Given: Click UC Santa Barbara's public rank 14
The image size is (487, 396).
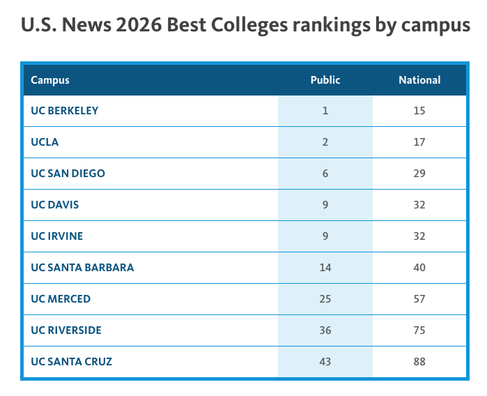Looking at the screenshot, I should (325, 267).
